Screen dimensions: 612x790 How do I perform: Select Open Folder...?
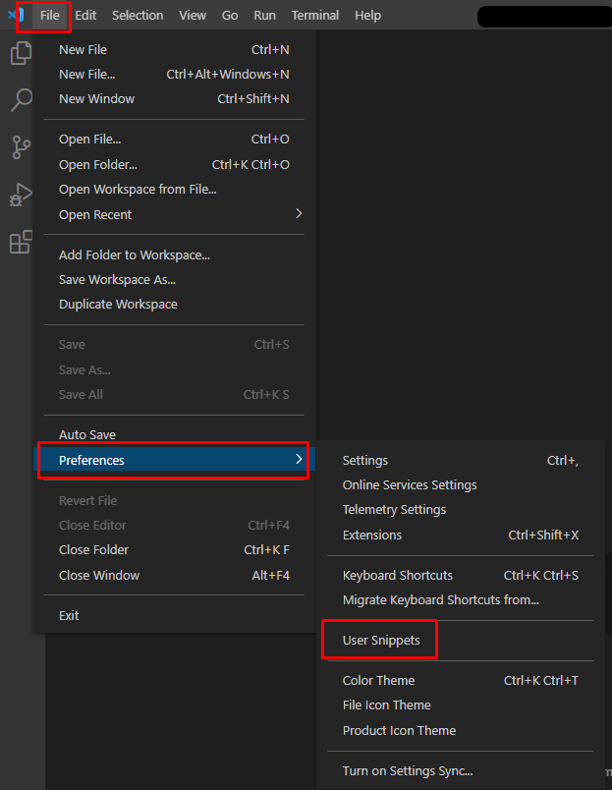point(174,165)
